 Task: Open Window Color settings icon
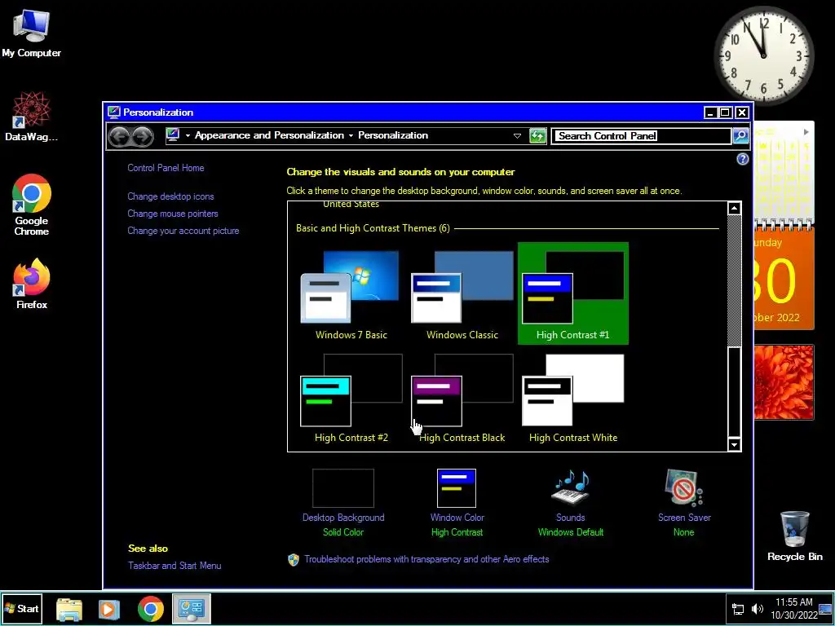pyautogui.click(x=457, y=488)
